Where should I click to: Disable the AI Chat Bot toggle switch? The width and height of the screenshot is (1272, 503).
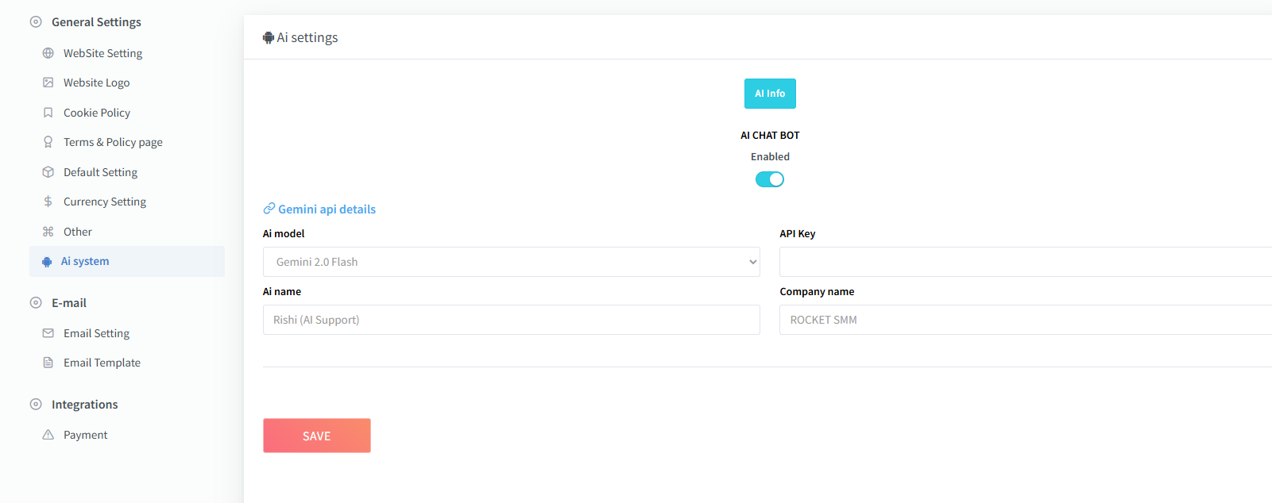click(769, 179)
